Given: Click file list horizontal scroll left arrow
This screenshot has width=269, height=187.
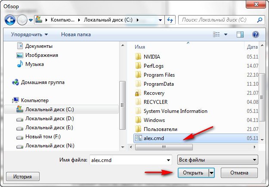Looking at the screenshot, I should click(131, 147).
